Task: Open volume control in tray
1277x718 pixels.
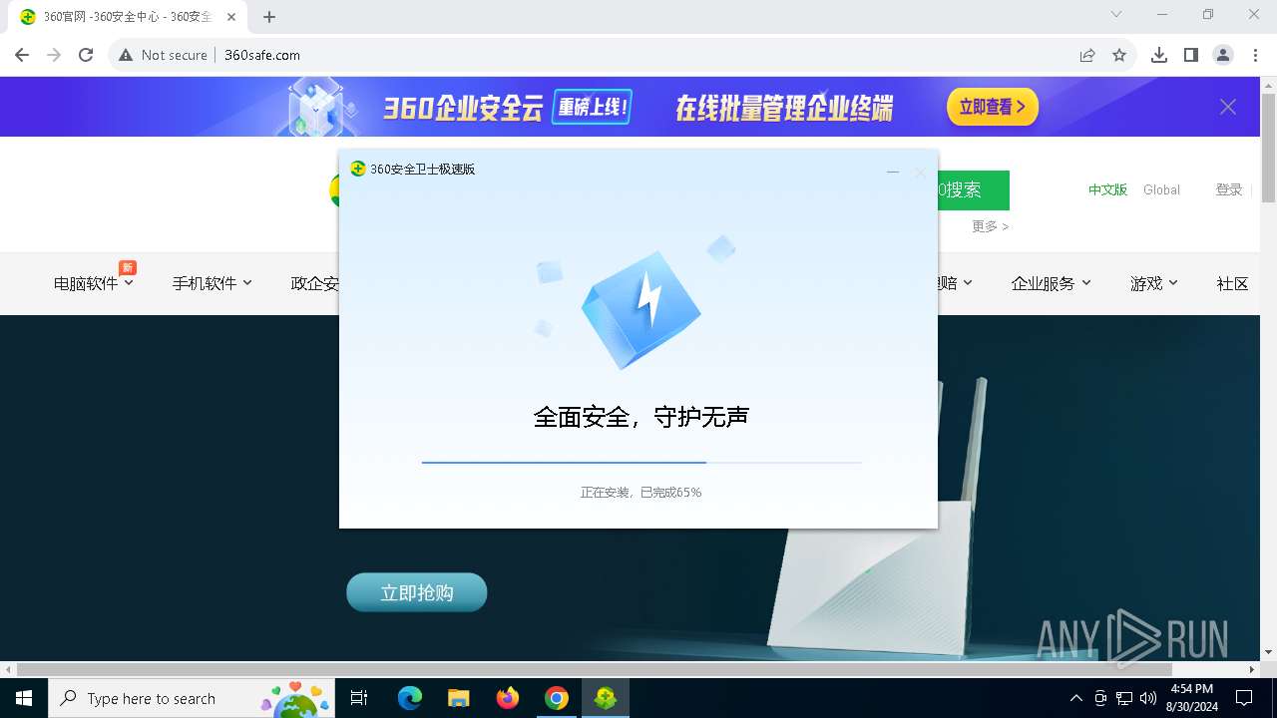Action: click(x=1148, y=698)
